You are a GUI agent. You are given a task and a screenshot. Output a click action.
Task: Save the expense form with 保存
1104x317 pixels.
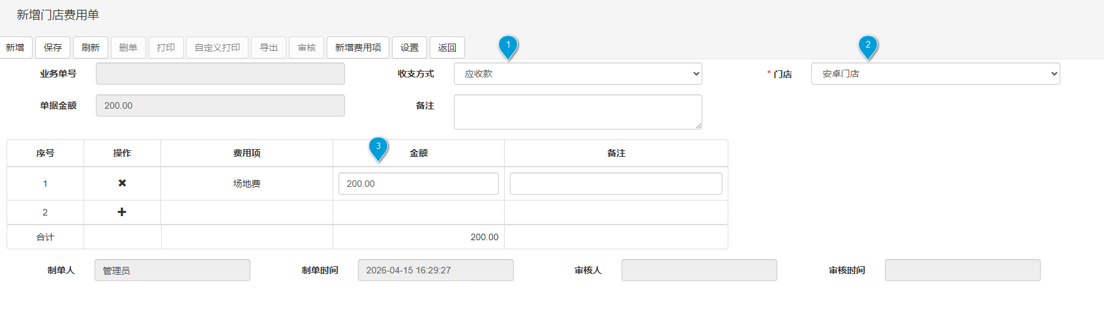click(53, 48)
